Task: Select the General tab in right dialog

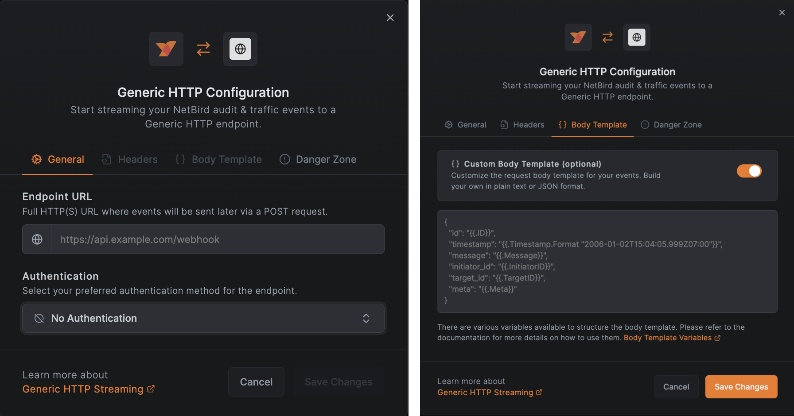Action: (x=465, y=125)
